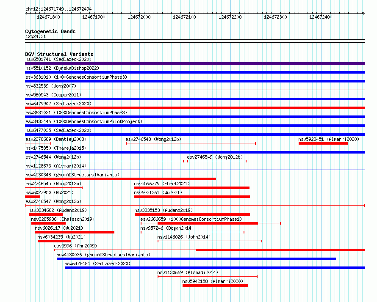Select the dark purple nsv6581741 variant bar

click(x=195, y=63)
